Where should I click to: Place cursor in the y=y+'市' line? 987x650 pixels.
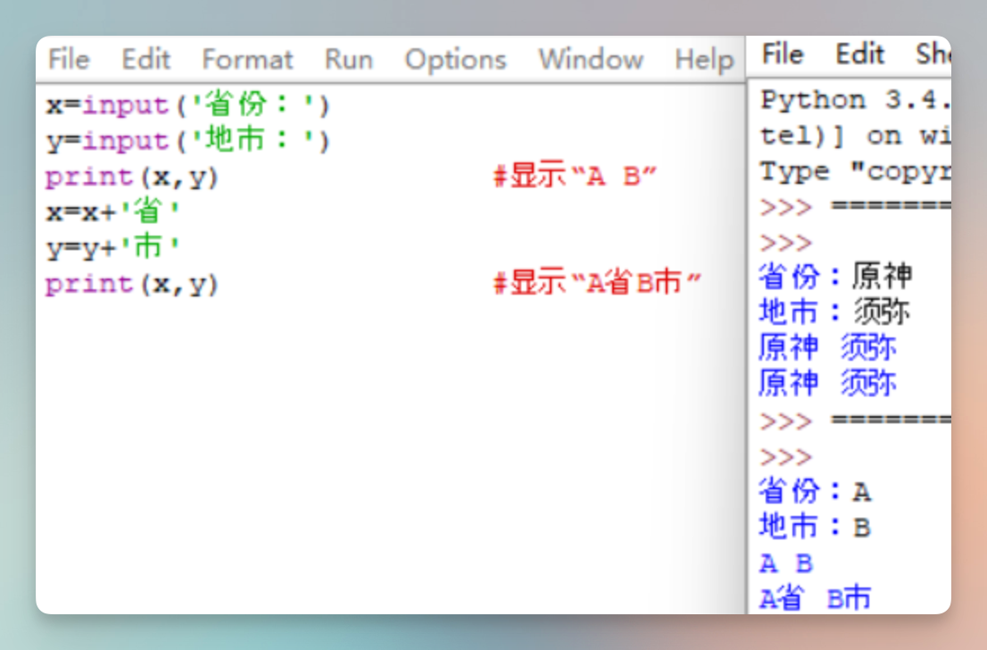113,248
